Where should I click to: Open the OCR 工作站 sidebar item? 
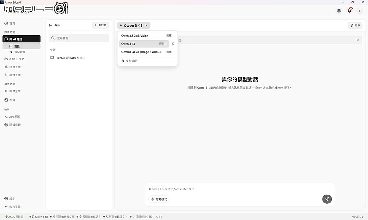point(14,59)
